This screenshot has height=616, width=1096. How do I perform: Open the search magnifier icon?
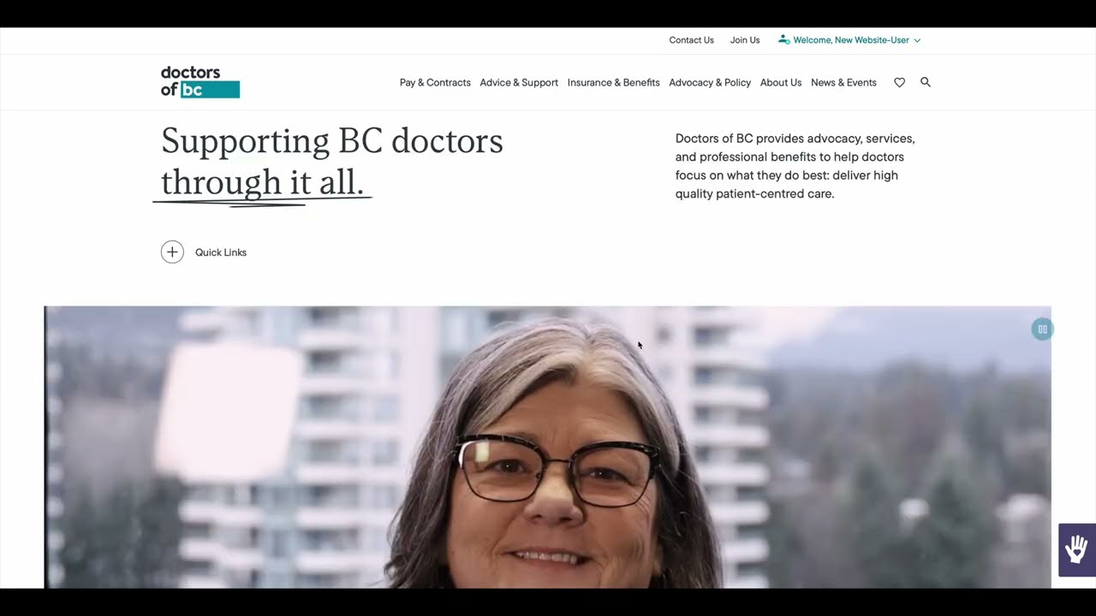(926, 82)
